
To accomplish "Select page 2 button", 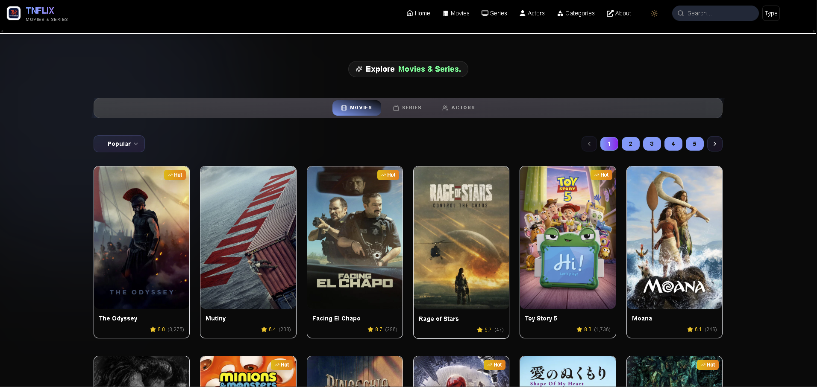I will 631,144.
